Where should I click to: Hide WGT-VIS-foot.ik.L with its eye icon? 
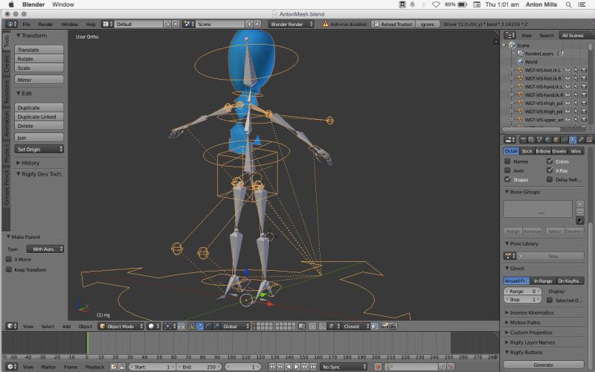pyautogui.click(x=567, y=70)
